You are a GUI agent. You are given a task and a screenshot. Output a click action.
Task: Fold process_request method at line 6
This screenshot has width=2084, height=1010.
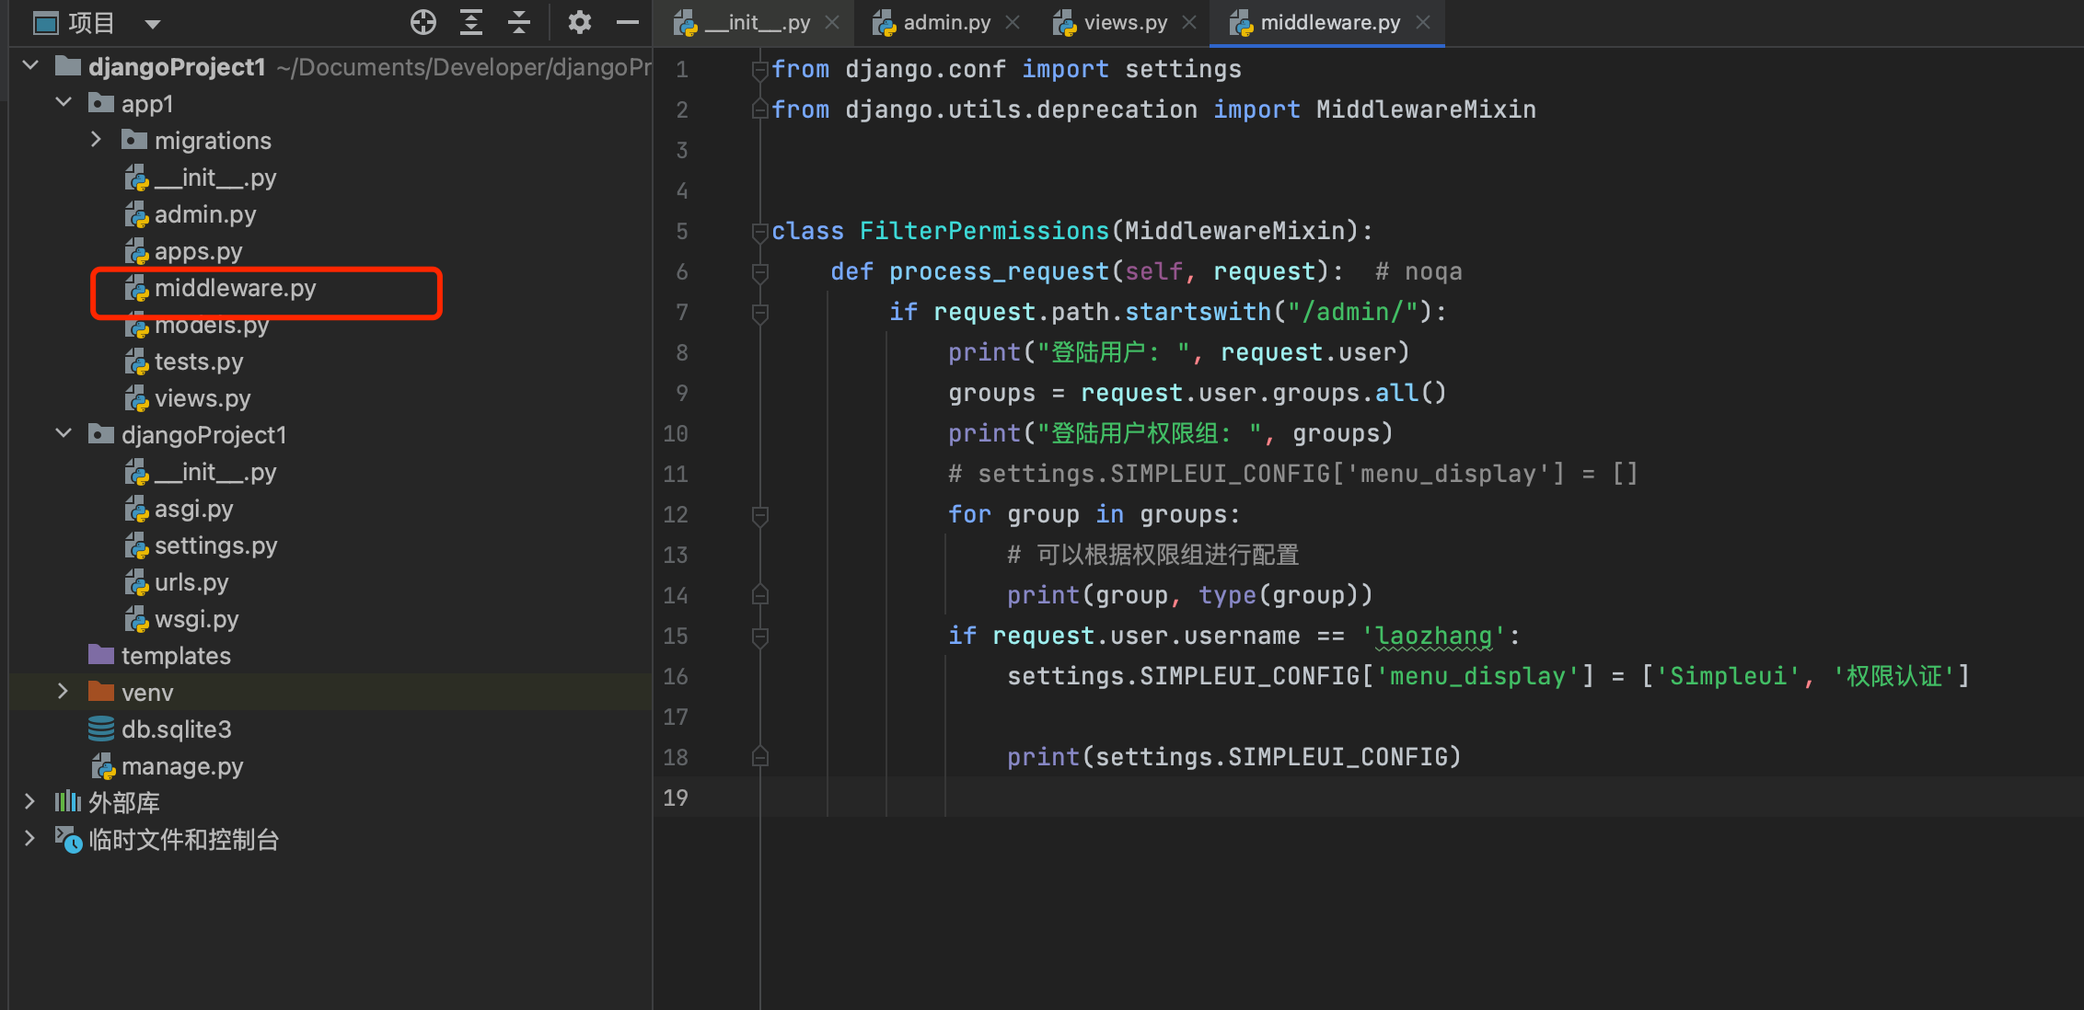pos(760,271)
